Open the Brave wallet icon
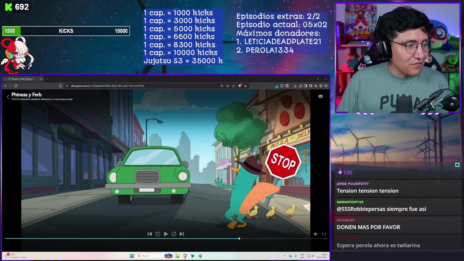This screenshot has width=464, height=261. click(310, 86)
